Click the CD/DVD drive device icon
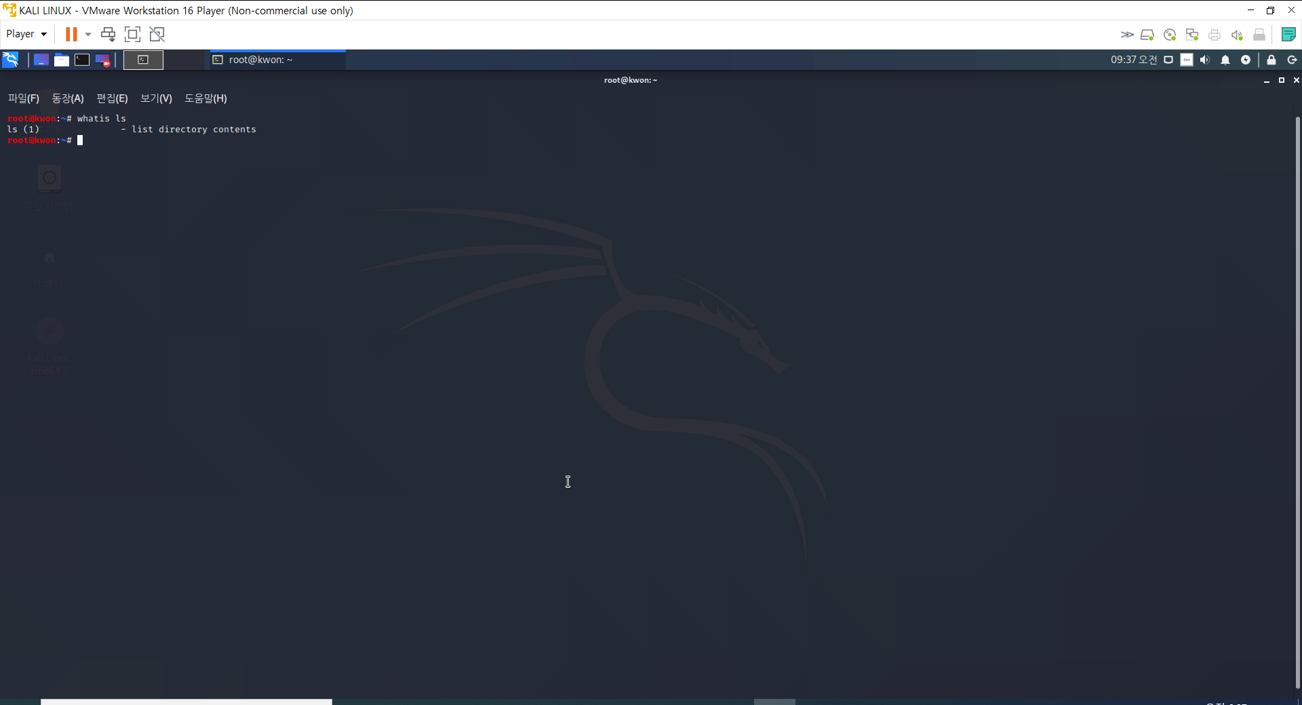 1170,35
